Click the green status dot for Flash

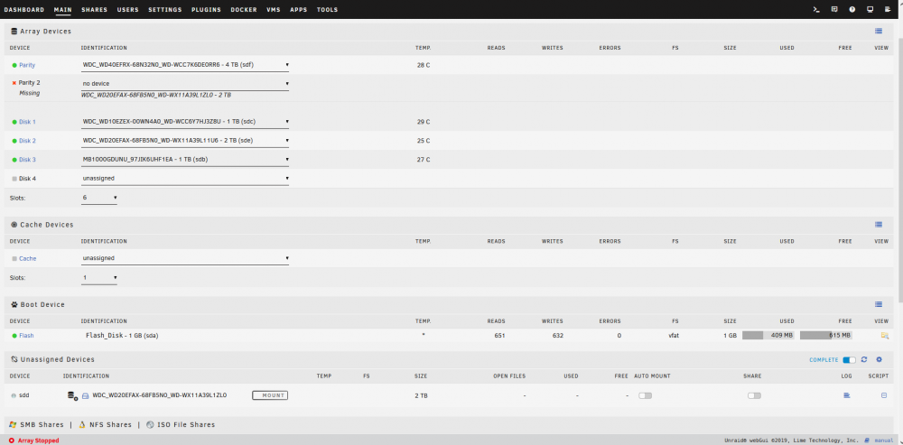[x=14, y=335]
